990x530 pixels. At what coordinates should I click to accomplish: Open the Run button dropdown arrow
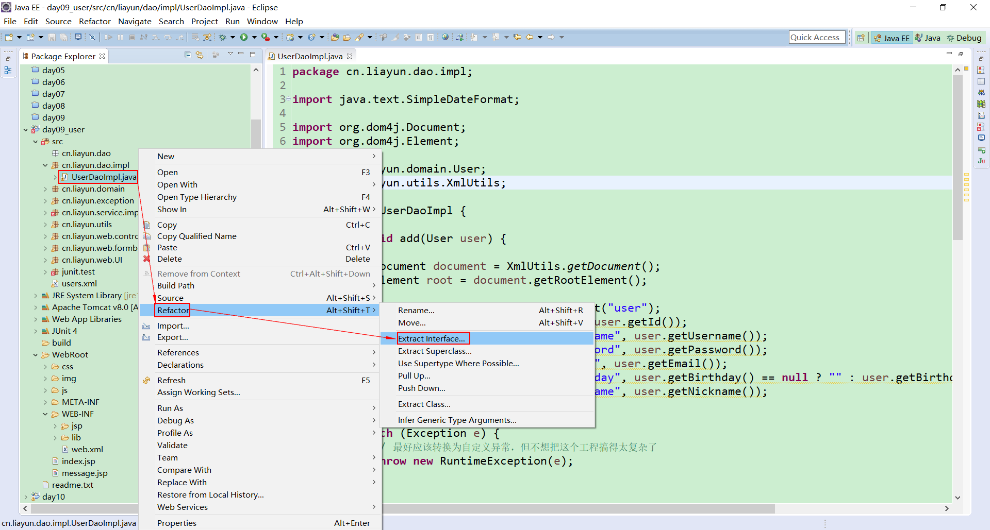click(254, 37)
